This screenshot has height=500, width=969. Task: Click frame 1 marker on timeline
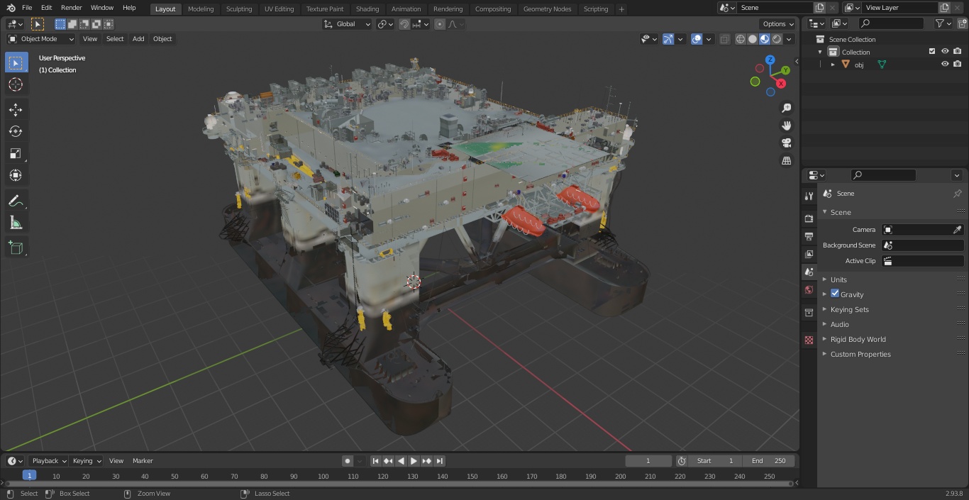[x=29, y=476]
